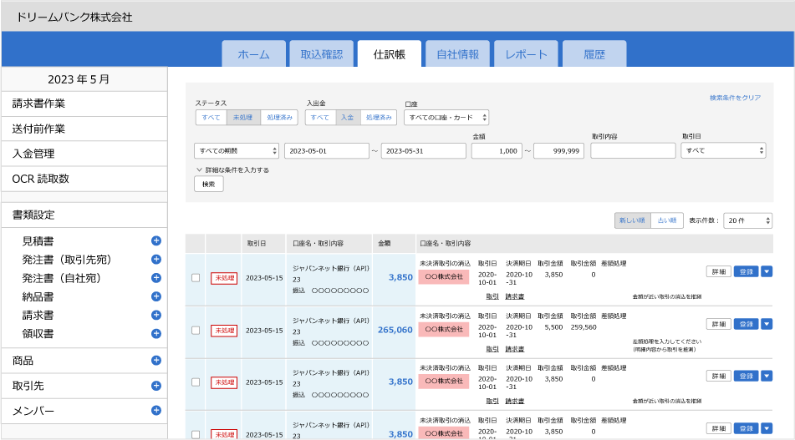
Task: Sort list by 新しい順
Action: pos(632,220)
